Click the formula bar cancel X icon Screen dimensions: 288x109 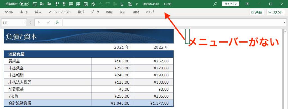pyautogui.click(x=39, y=22)
